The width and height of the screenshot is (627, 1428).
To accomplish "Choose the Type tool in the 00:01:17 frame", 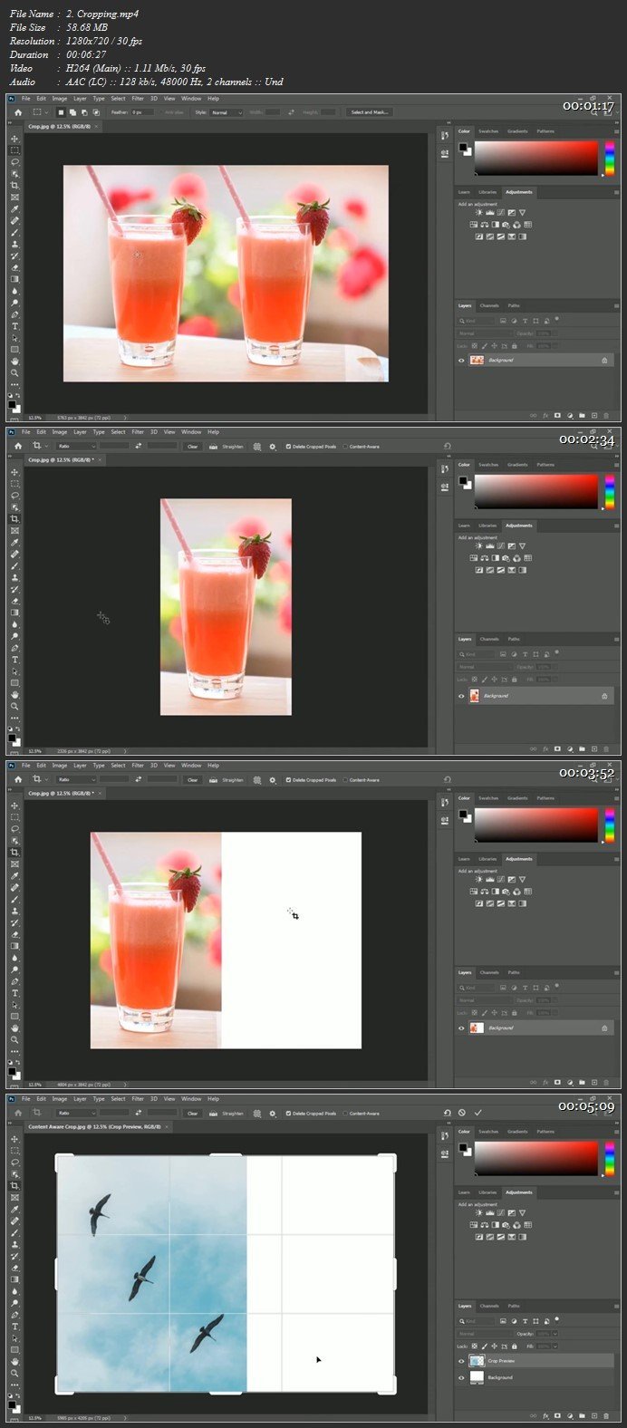I will coord(14,326).
